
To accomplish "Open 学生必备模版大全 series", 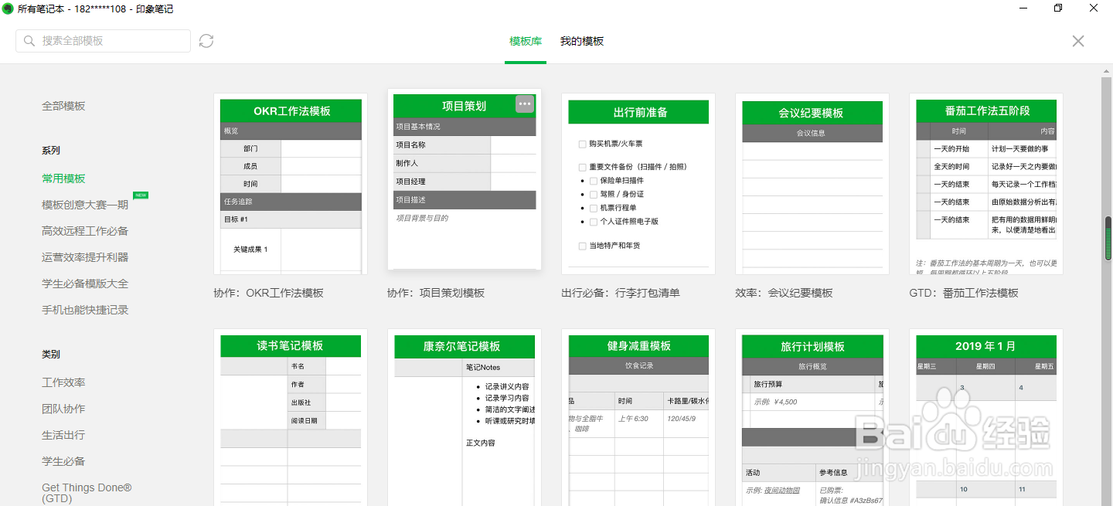I will click(85, 284).
